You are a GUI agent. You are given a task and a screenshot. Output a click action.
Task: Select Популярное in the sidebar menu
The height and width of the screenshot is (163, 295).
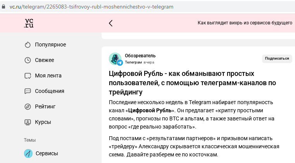pyautogui.click(x=50, y=45)
